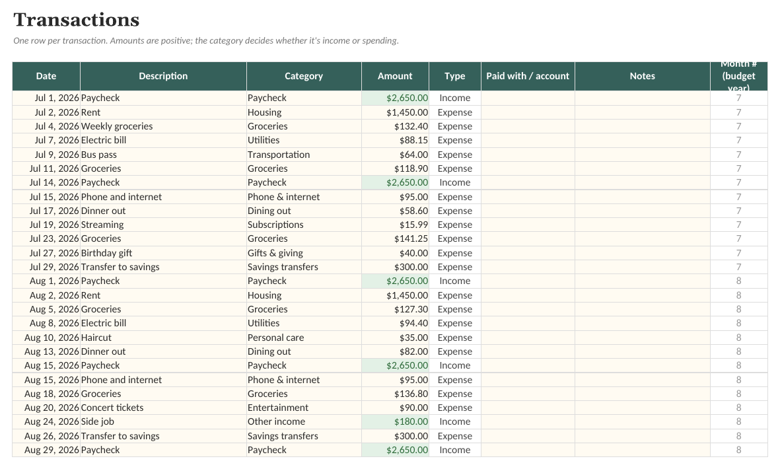The height and width of the screenshot is (469, 780).
Task: Click the Aug 26, 2026 date cell
Action: pos(46,436)
